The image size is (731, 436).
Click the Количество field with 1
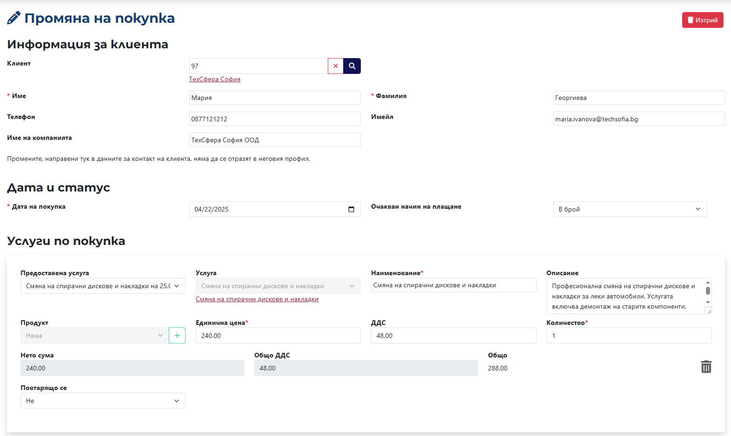[x=629, y=336]
